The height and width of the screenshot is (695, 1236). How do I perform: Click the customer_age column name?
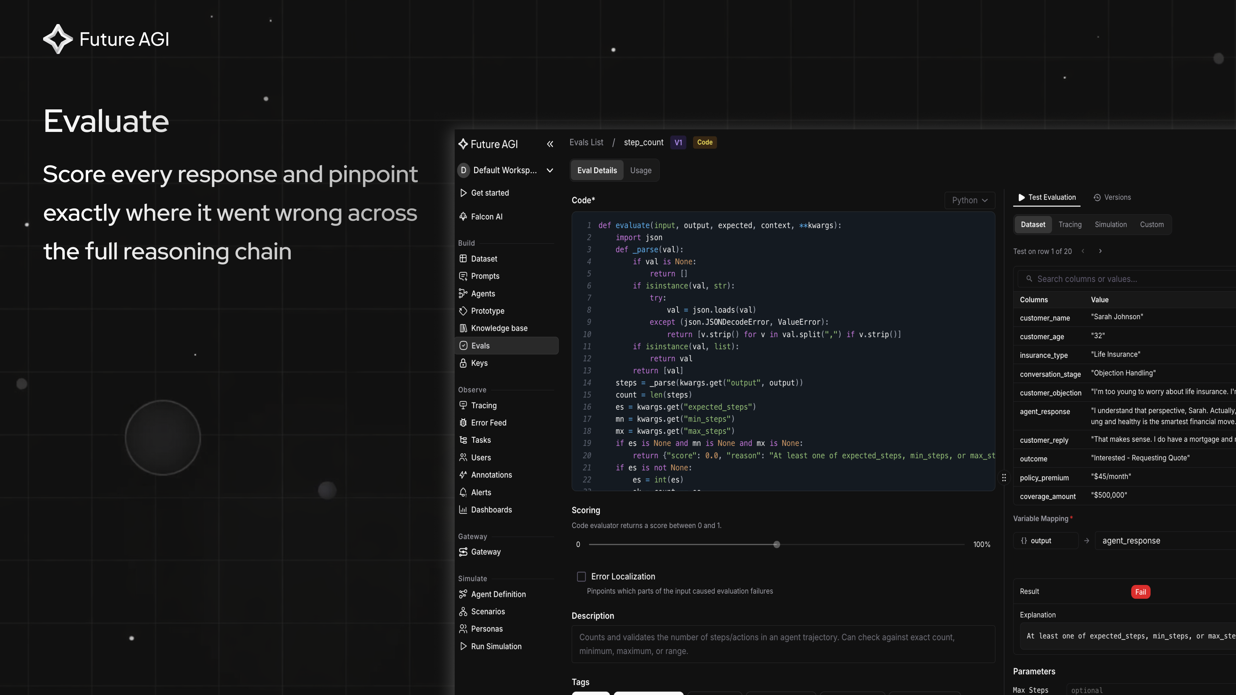pos(1042,337)
